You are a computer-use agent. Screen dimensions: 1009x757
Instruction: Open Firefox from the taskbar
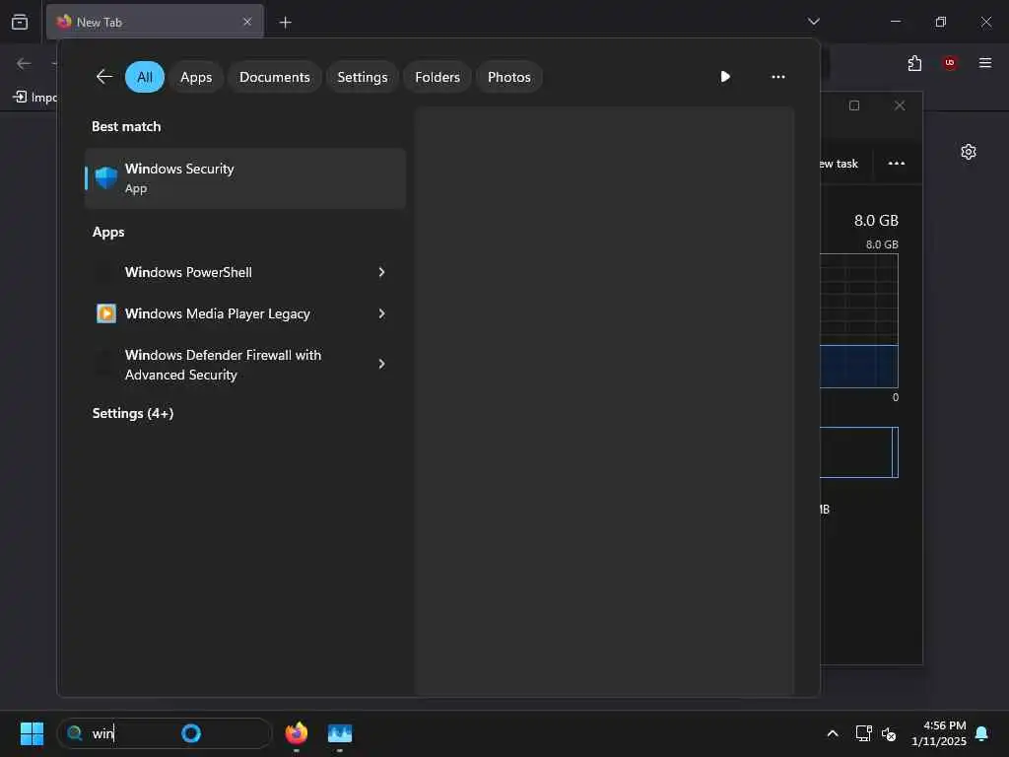297,733
